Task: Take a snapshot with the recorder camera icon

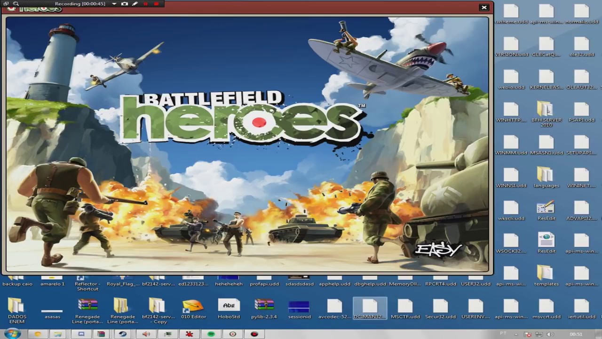Action: (125, 4)
